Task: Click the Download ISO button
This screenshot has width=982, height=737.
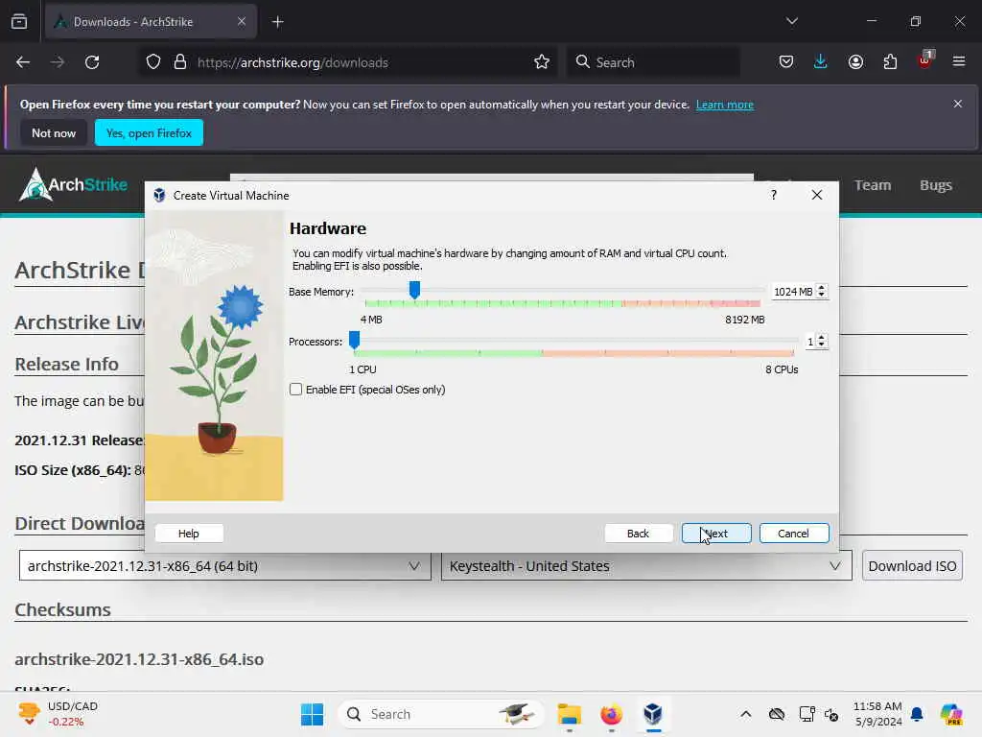Action: pos(912,566)
